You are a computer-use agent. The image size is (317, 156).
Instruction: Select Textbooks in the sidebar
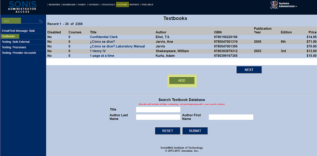8,36
